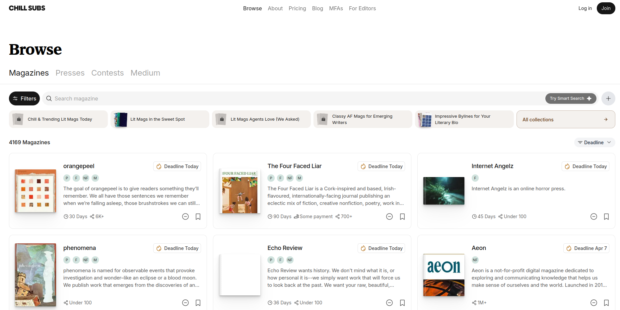The width and height of the screenshot is (620, 310).
Task: Click the minus circle on orangepeel card
Action: tap(185, 217)
